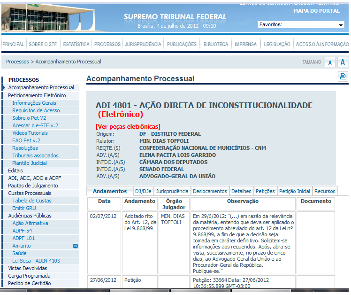
Task: Open PROCESSOS menu item
Action: [x=107, y=44]
